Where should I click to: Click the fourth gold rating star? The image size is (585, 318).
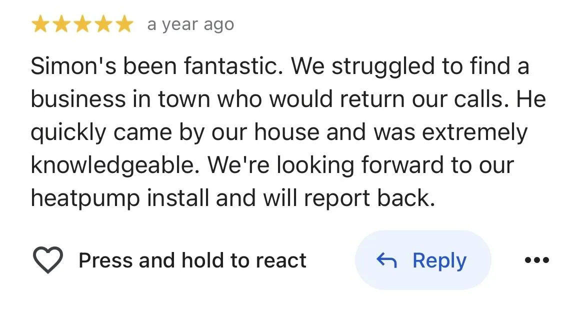coord(103,24)
